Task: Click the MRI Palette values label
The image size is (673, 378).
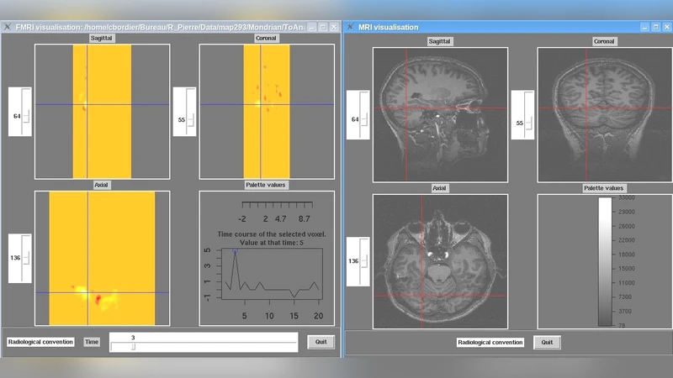Action: coord(603,188)
